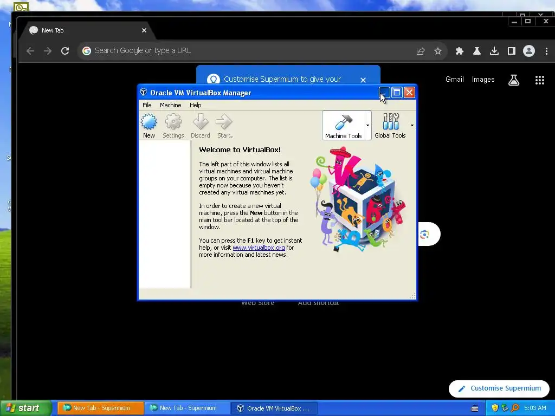555x416 pixels.
Task: Click the 5:03 AM clock
Action: (535, 408)
